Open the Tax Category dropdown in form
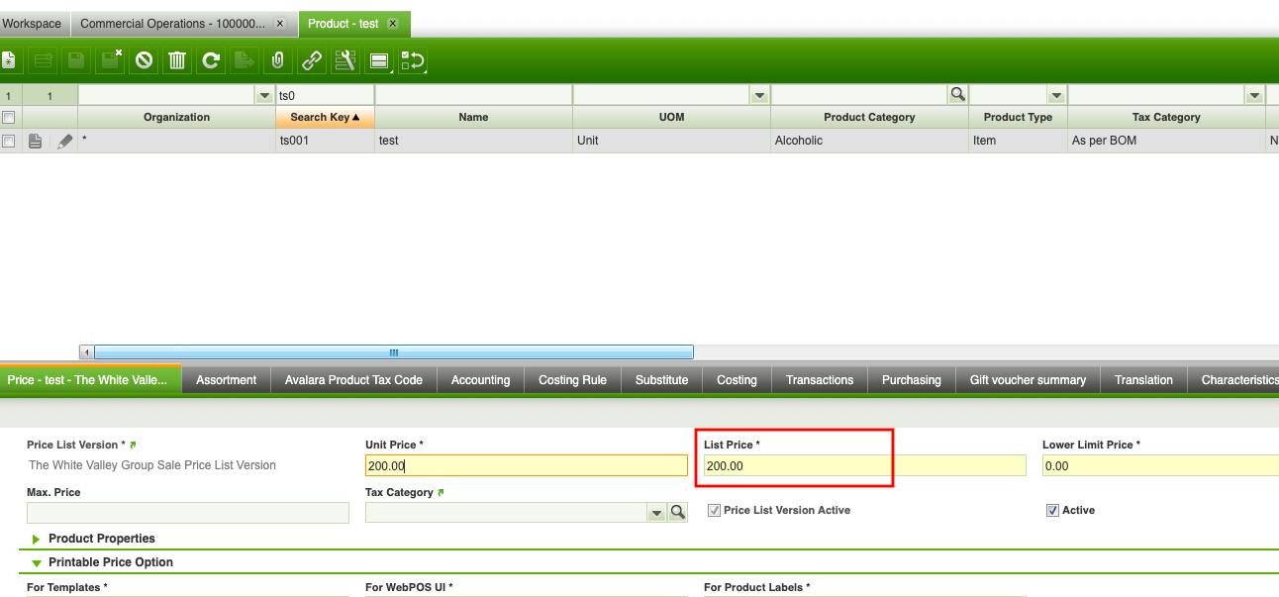Viewport: 1279px width, 597px height. click(x=655, y=512)
